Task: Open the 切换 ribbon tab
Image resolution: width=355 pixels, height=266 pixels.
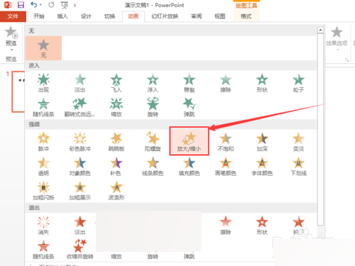Action: (109, 16)
